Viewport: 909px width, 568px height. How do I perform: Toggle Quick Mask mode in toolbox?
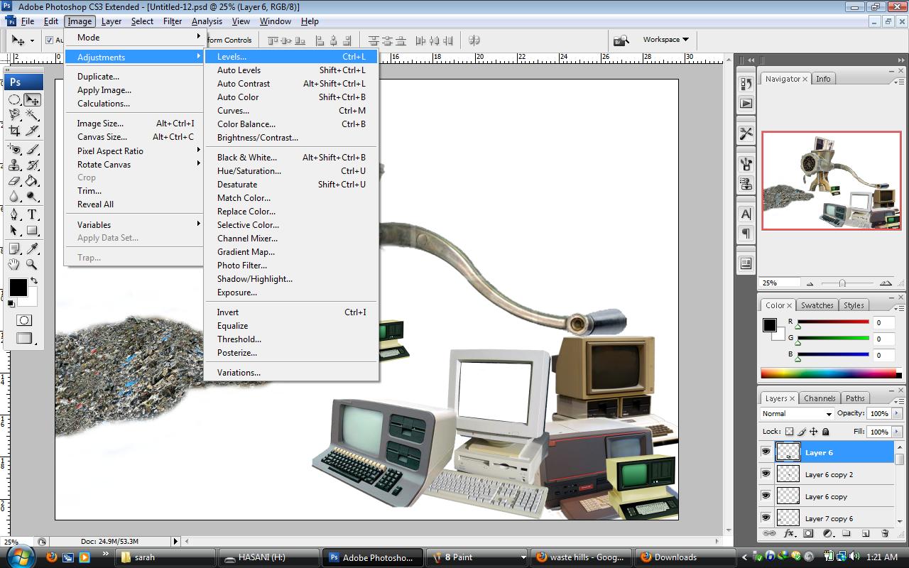[x=23, y=320]
